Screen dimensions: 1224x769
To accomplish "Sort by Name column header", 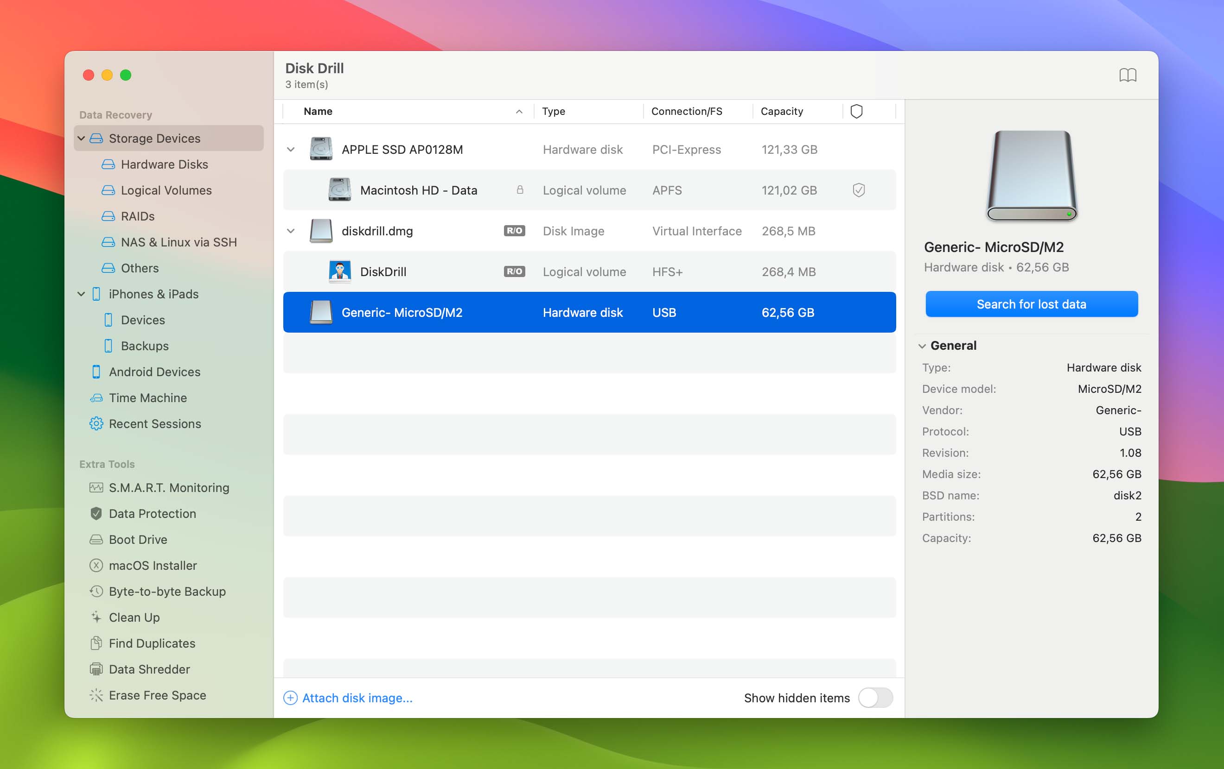I will [318, 111].
